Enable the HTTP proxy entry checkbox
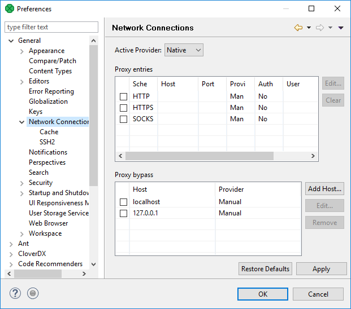 123,96
